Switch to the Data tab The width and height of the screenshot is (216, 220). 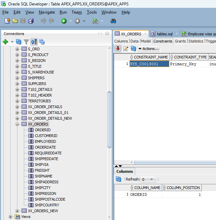135,41
